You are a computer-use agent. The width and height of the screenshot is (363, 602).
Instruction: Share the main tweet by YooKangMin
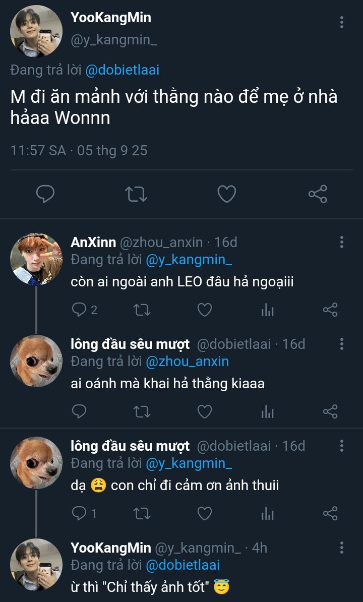pos(317,194)
